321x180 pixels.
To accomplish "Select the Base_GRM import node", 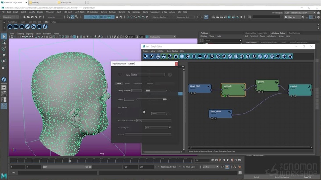I will coord(221,113).
